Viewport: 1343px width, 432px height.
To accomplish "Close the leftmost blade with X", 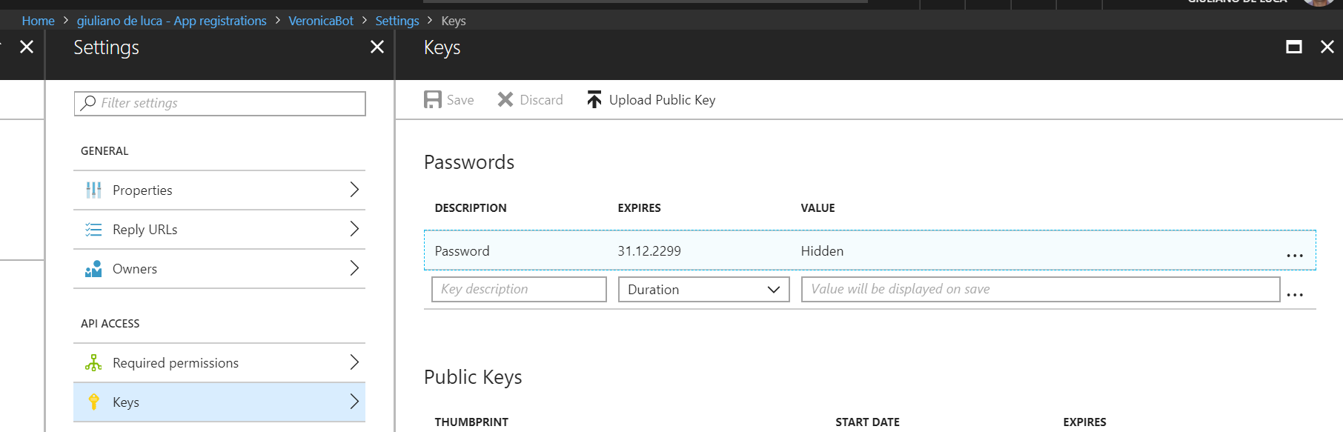I will (x=27, y=47).
